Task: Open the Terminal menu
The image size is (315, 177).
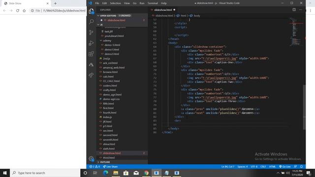Action: [153, 3]
